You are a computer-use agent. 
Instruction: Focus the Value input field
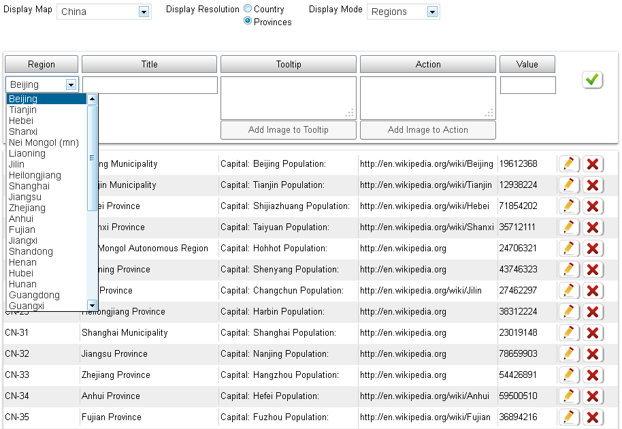click(528, 85)
